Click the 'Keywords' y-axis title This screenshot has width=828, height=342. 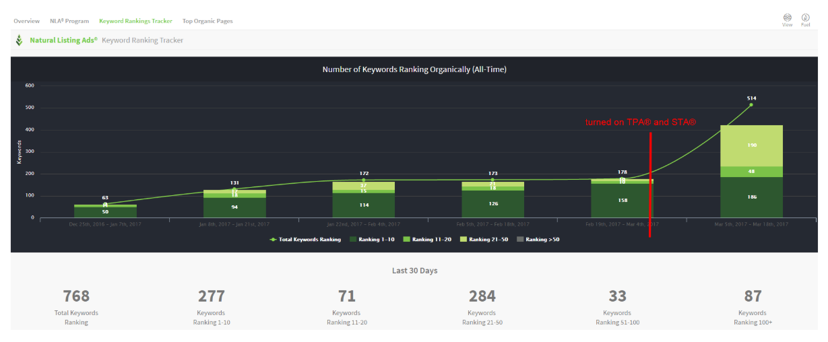coord(20,151)
